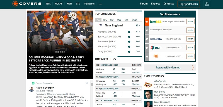Click the Covers logo in header
223x107 pixels.
(x=27, y=4)
